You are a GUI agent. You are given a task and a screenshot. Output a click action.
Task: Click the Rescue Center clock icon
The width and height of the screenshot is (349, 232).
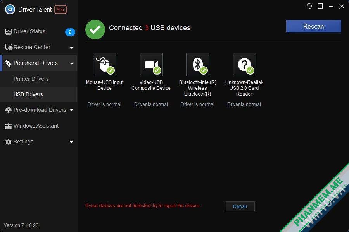pyautogui.click(x=9, y=47)
